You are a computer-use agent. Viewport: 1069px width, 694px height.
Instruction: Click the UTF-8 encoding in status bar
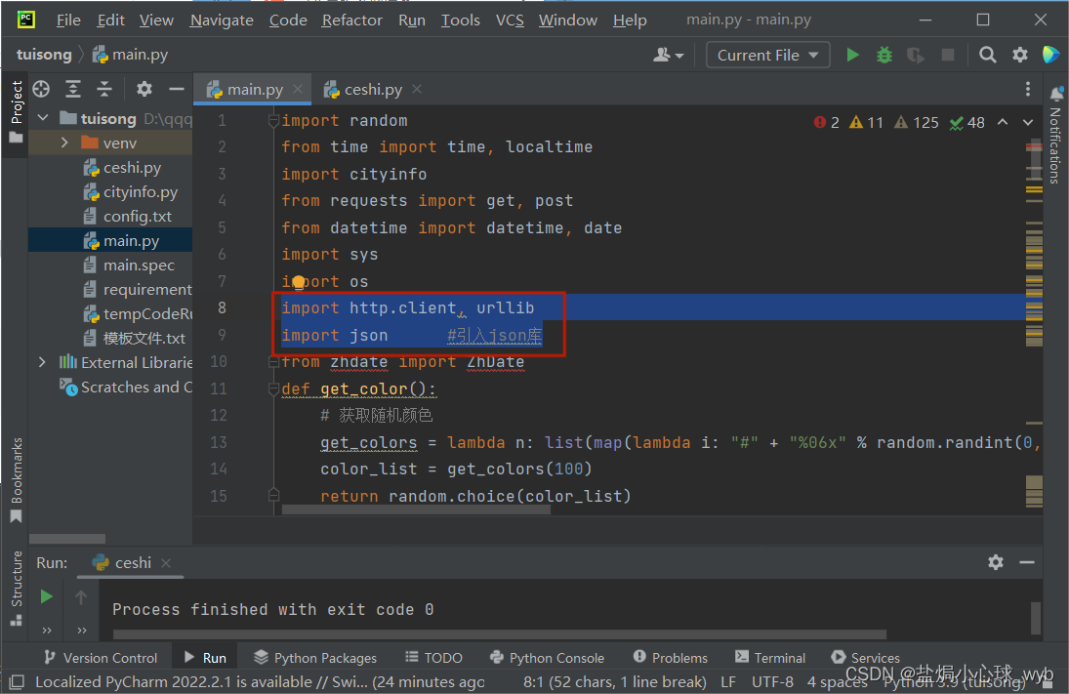[772, 681]
